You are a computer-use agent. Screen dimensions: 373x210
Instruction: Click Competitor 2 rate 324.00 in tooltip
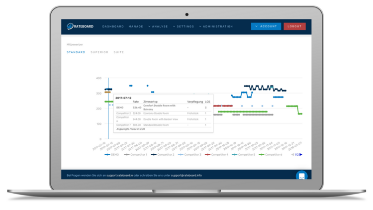pos(137,113)
